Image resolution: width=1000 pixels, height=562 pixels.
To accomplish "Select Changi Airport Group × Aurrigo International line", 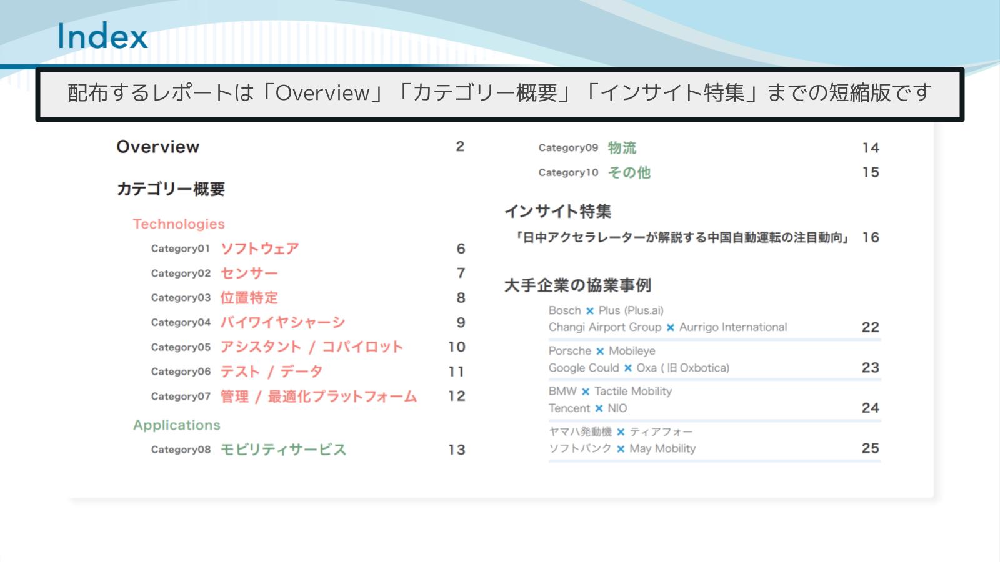I will (667, 327).
